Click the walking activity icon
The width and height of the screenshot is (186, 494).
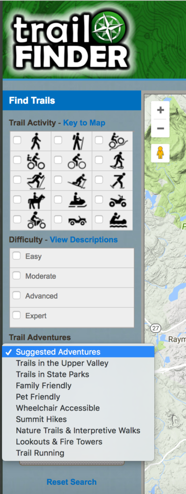tap(36, 141)
